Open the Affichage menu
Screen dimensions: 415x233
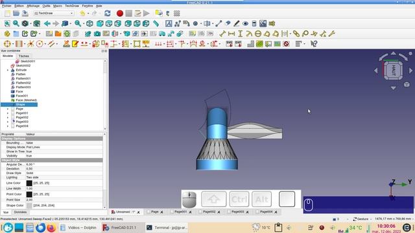33,6
